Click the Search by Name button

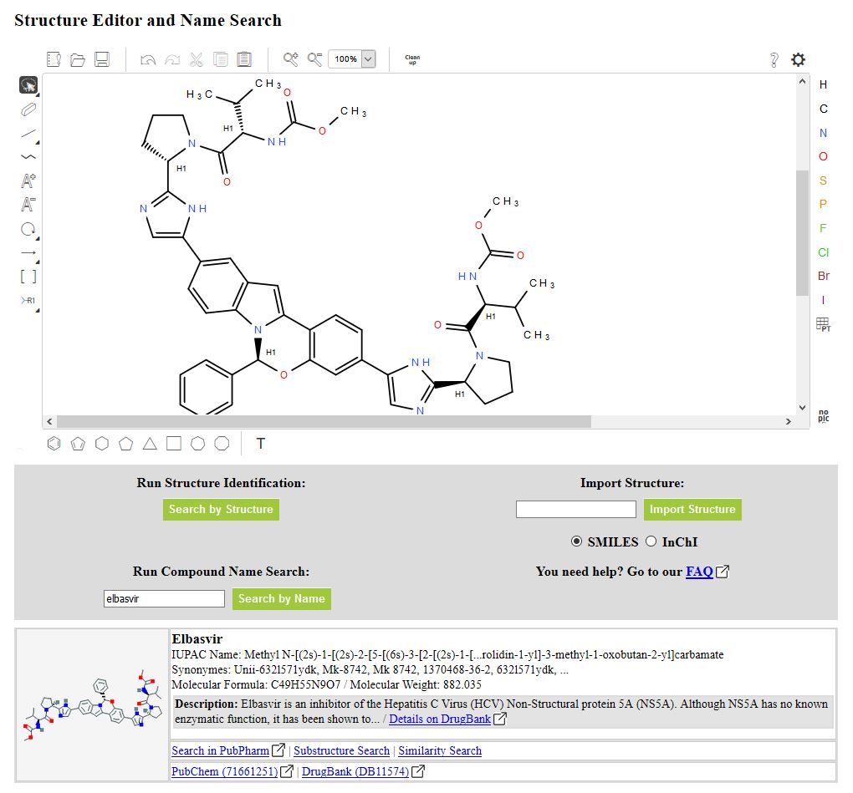281,598
